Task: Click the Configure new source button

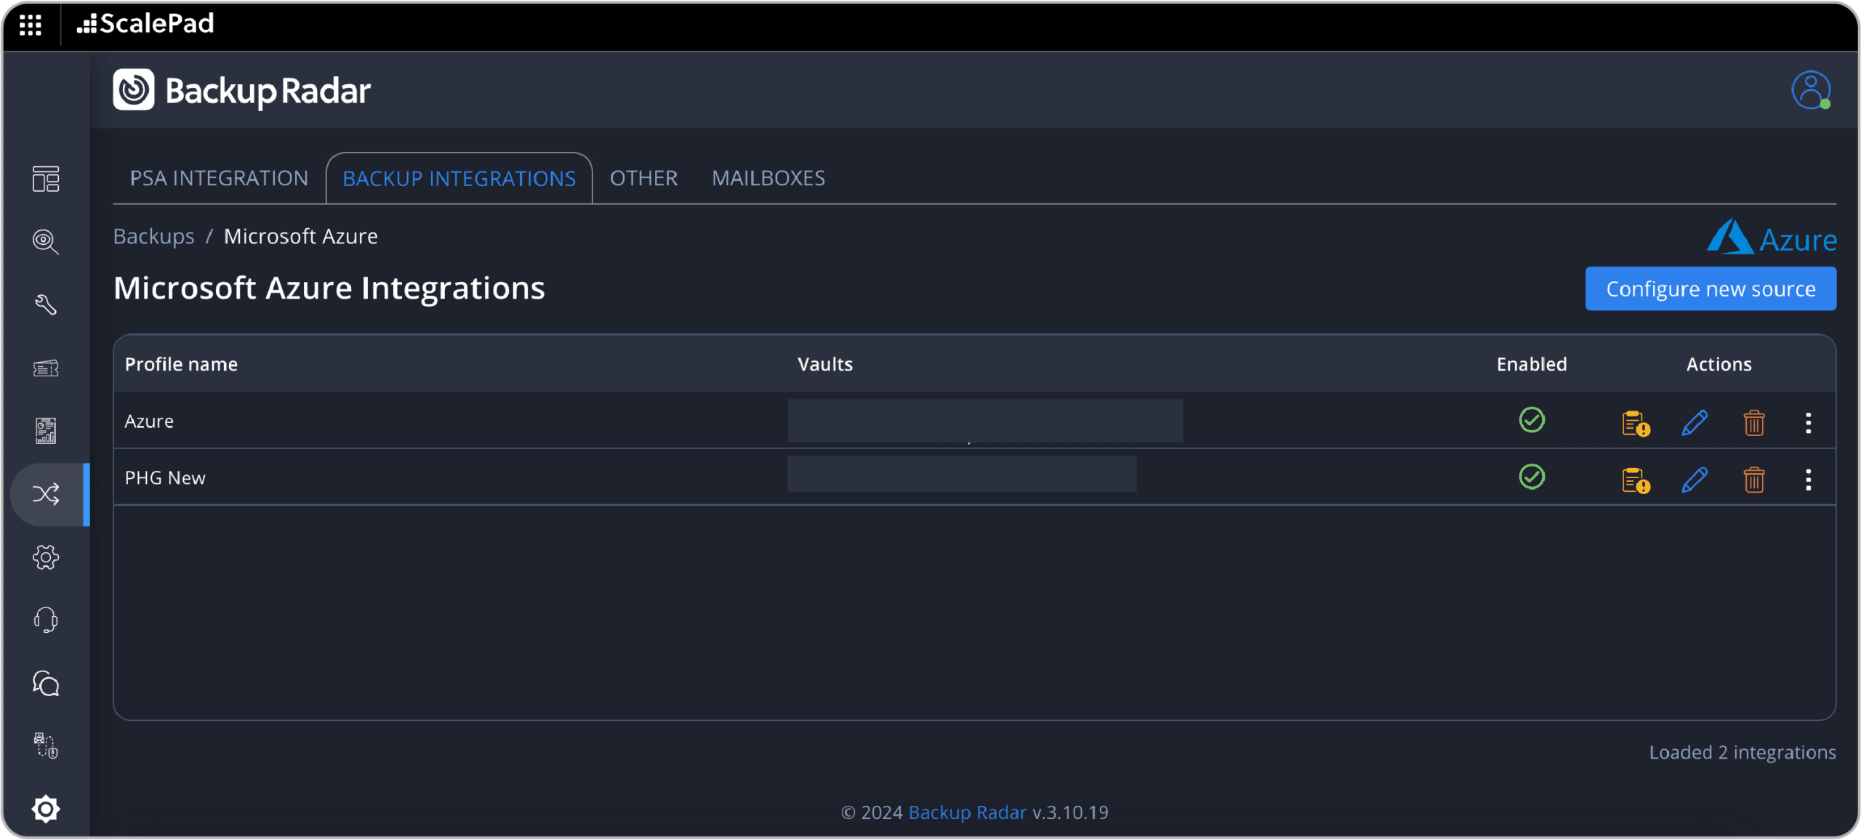Action: point(1711,289)
